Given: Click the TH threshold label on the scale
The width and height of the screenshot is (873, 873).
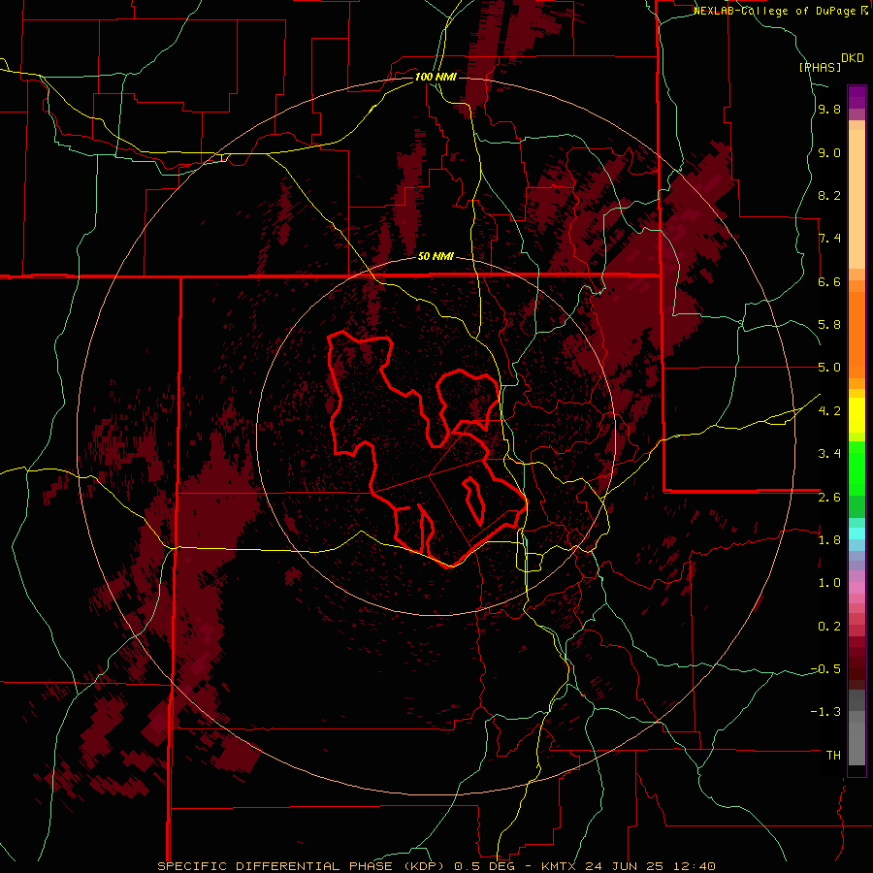Looking at the screenshot, I should tap(833, 756).
